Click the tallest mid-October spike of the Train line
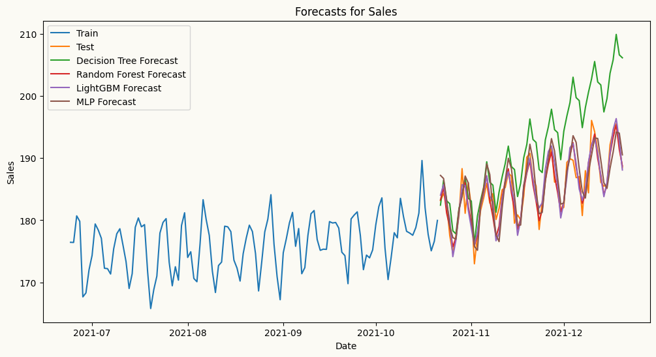Screen dimensions: 656x357 pyautogui.click(x=422, y=161)
